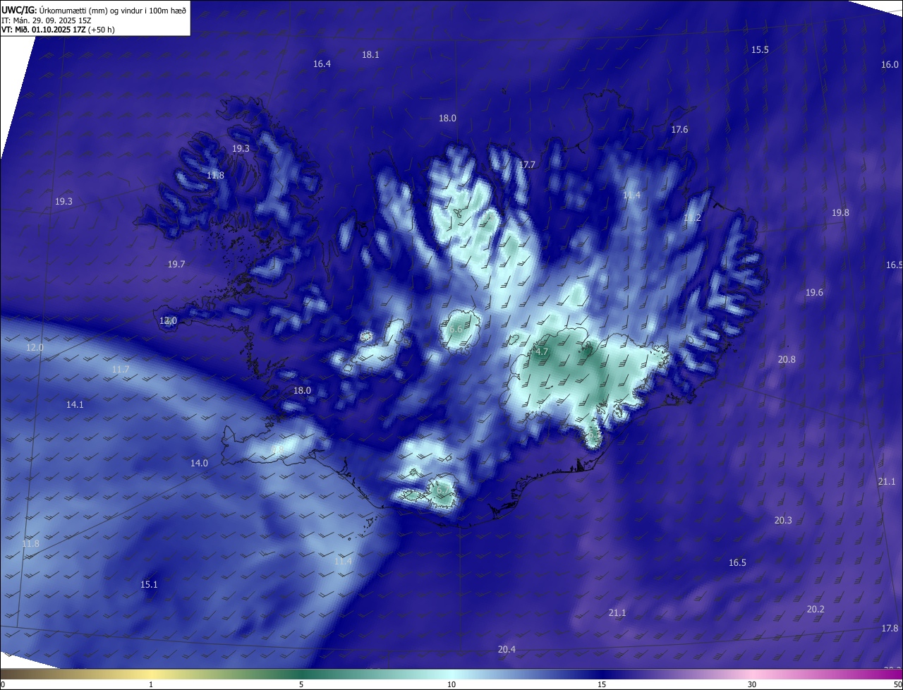The image size is (903, 690).
Task: Click the color scale tick label 5
Action: (x=301, y=684)
